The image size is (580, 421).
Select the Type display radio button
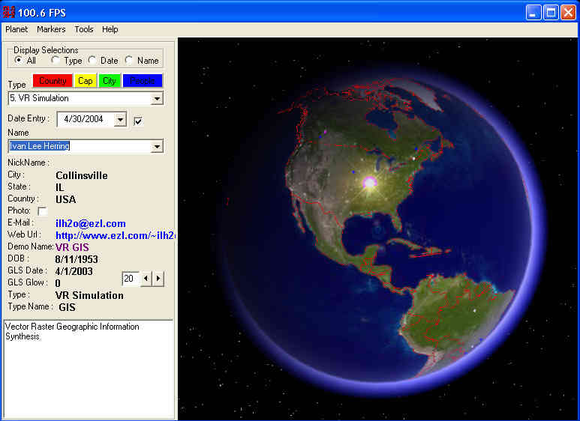click(56, 61)
